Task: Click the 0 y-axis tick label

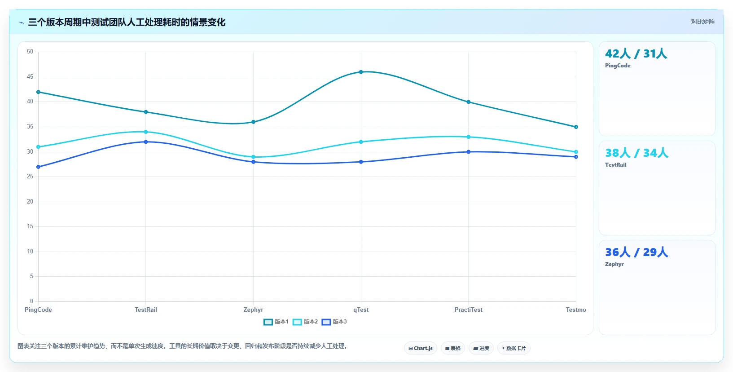Action: (x=31, y=301)
